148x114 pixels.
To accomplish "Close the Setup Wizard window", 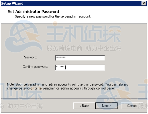I will tap(144, 3).
